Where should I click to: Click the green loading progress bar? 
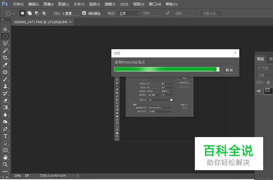click(x=166, y=69)
